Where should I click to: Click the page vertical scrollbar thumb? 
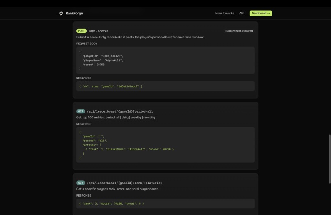click(329, 159)
